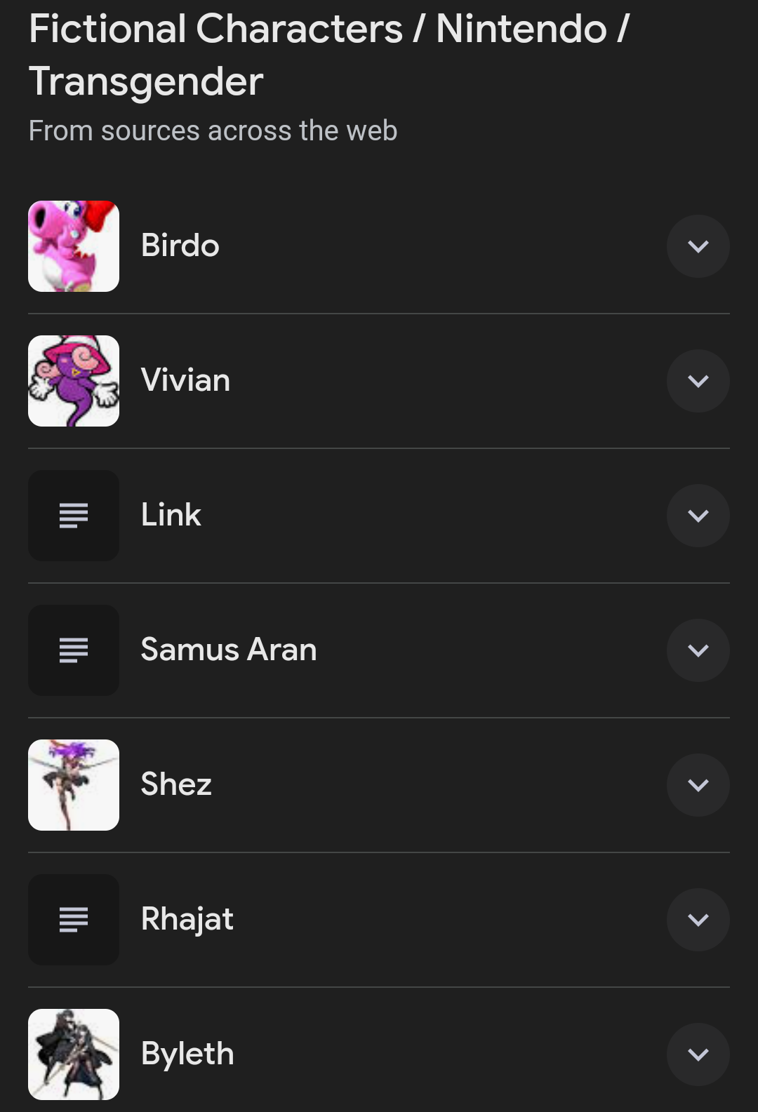Select the Vivian name label
The width and height of the screenshot is (758, 1112).
[x=185, y=380]
